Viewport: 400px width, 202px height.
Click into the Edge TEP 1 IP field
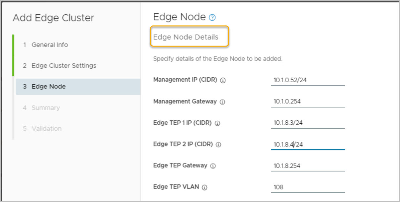(x=308, y=123)
